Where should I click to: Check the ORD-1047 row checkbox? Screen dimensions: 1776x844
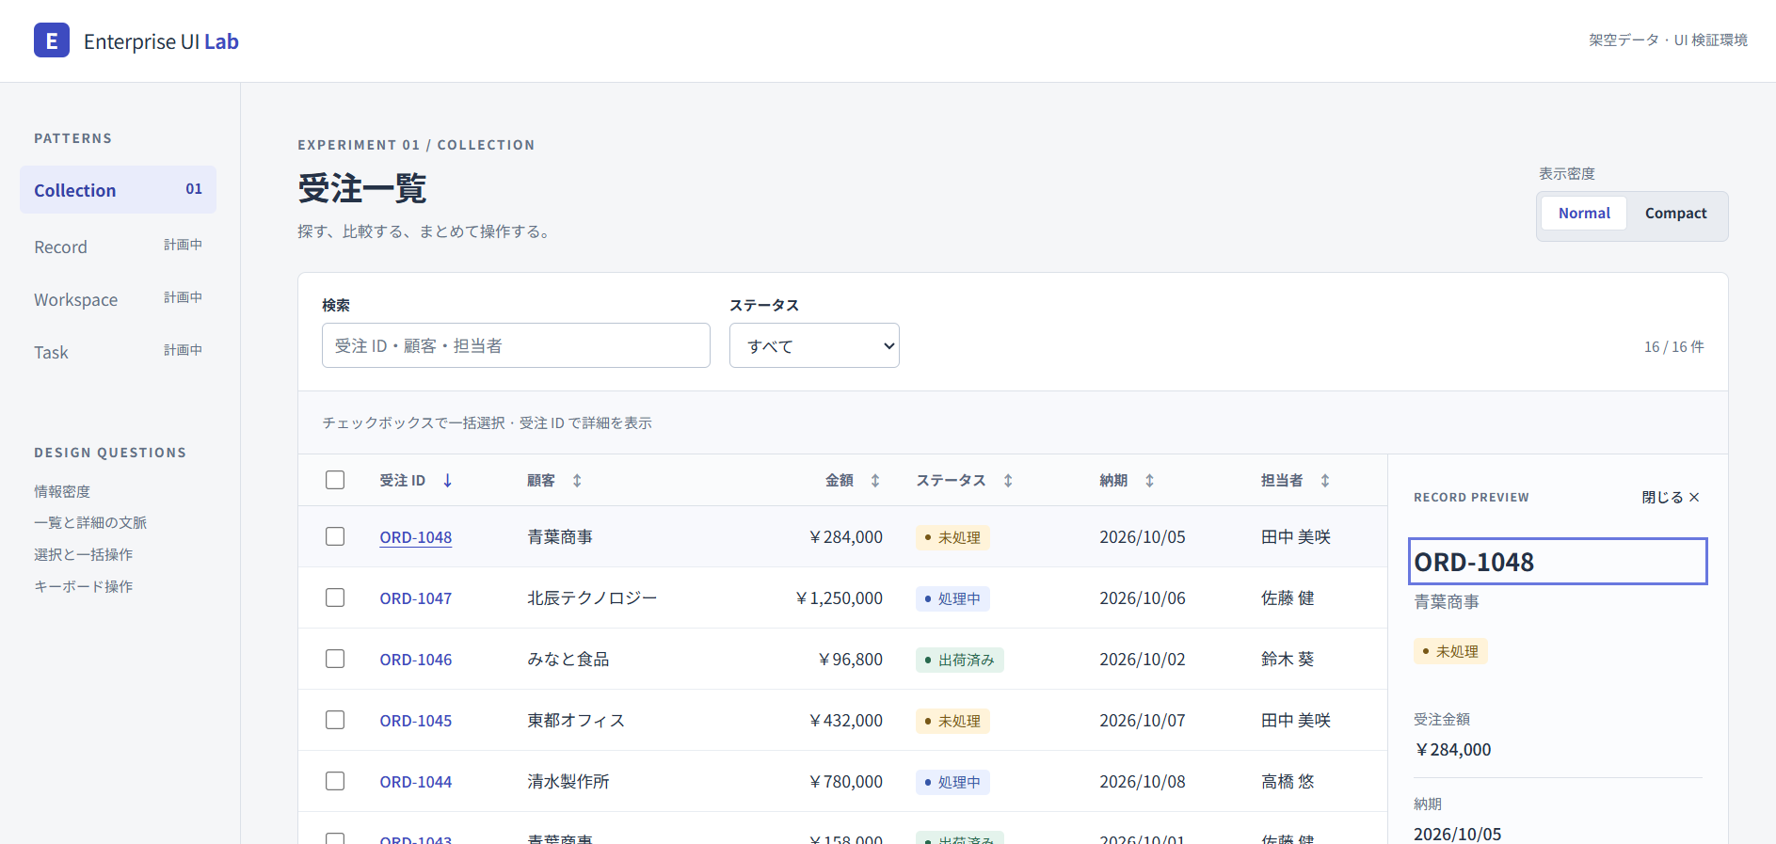[x=335, y=597]
